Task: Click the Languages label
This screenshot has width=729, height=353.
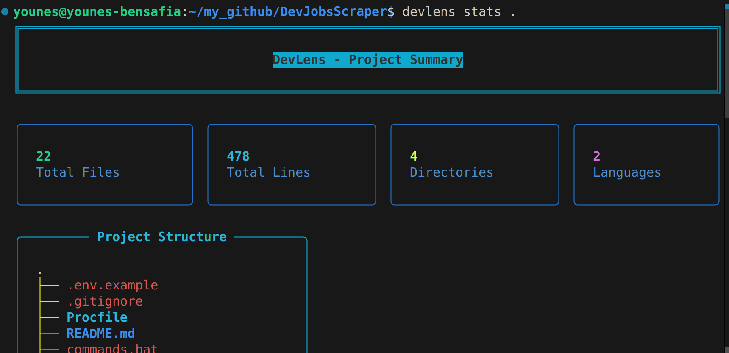Action: tap(627, 172)
